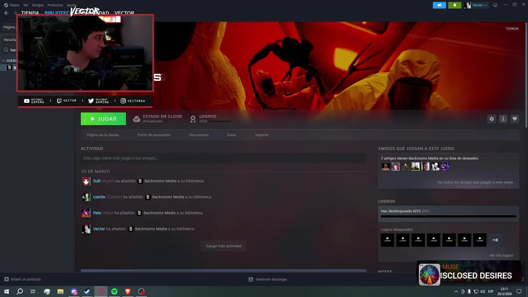Click the activity message input field
Viewport: 528px width, 297px height.
click(224, 158)
